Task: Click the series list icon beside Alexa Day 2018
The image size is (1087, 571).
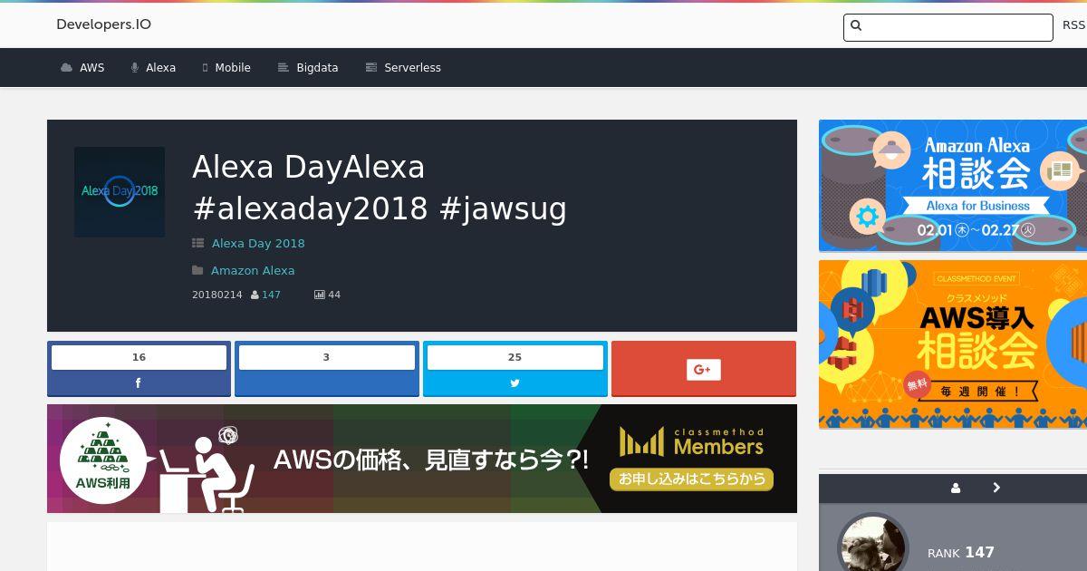Action: 198,243
